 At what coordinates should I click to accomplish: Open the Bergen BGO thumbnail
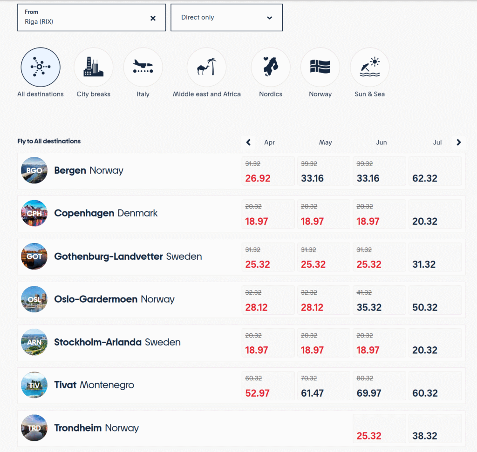(x=34, y=170)
